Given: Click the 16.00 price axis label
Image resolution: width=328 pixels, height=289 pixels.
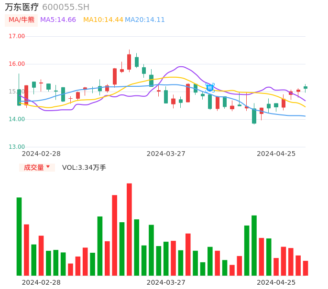Looking at the screenshot, I should click(17, 64).
